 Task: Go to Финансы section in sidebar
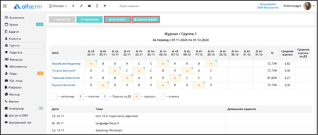[14, 60]
